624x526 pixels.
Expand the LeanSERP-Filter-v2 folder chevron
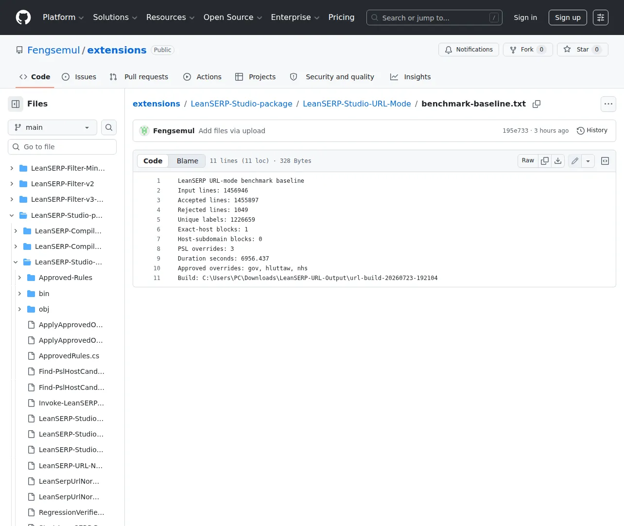point(12,184)
